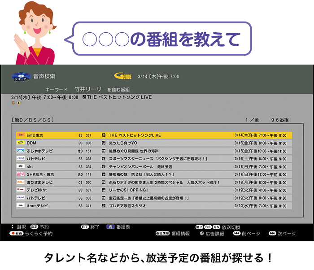Switch broadcast to BS
Image resolution: width=314 pixels, height=270 pixels.
click(x=208, y=227)
